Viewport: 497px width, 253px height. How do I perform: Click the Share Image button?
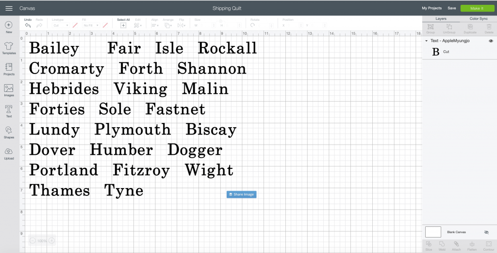[x=242, y=194]
